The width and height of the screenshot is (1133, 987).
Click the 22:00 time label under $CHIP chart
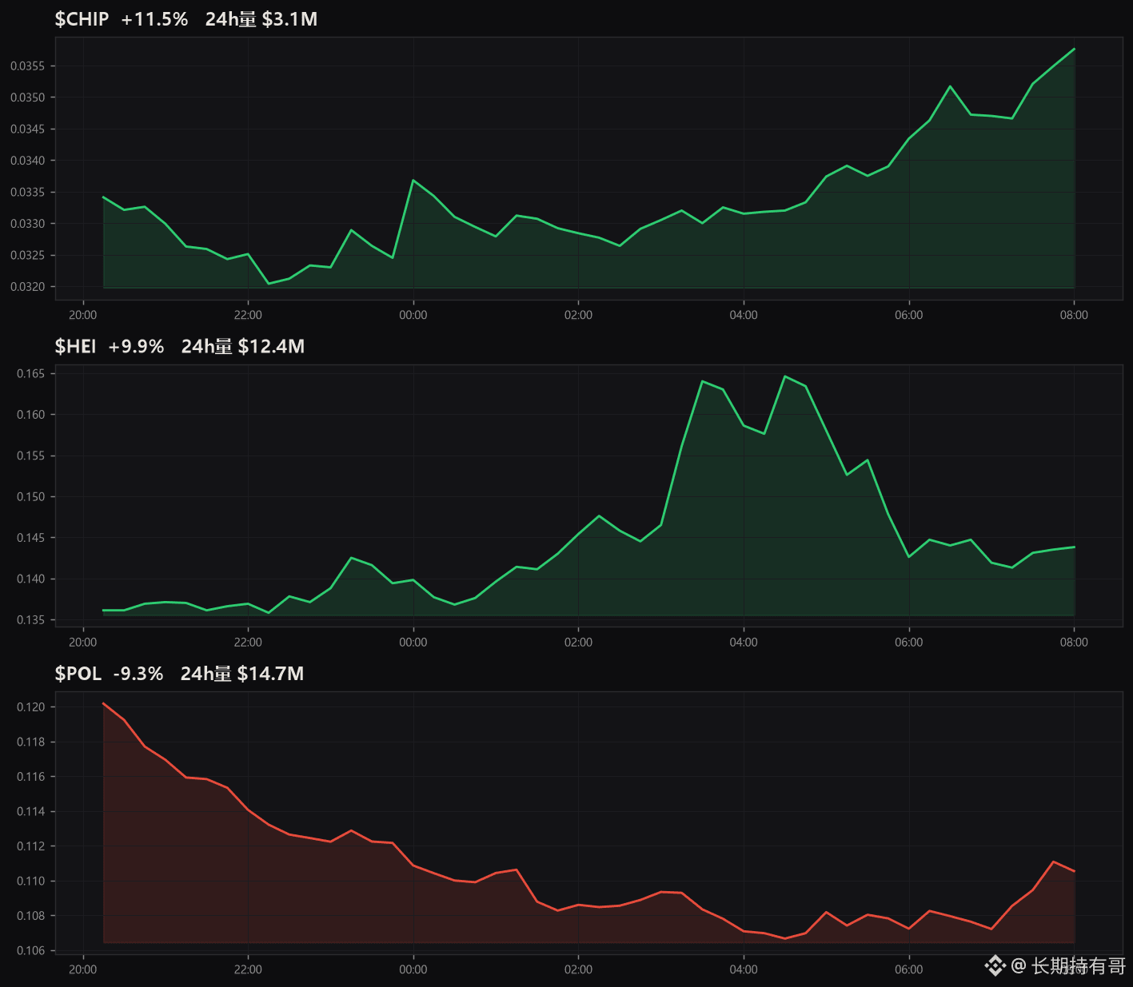pos(248,315)
